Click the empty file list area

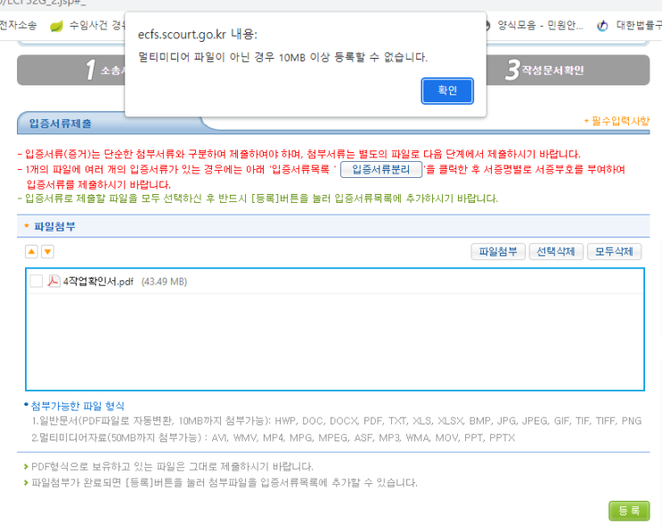point(335,342)
